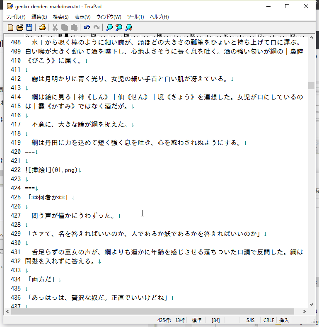Click vertical scrollbar up arrow
319x327 pixels.
click(311, 37)
